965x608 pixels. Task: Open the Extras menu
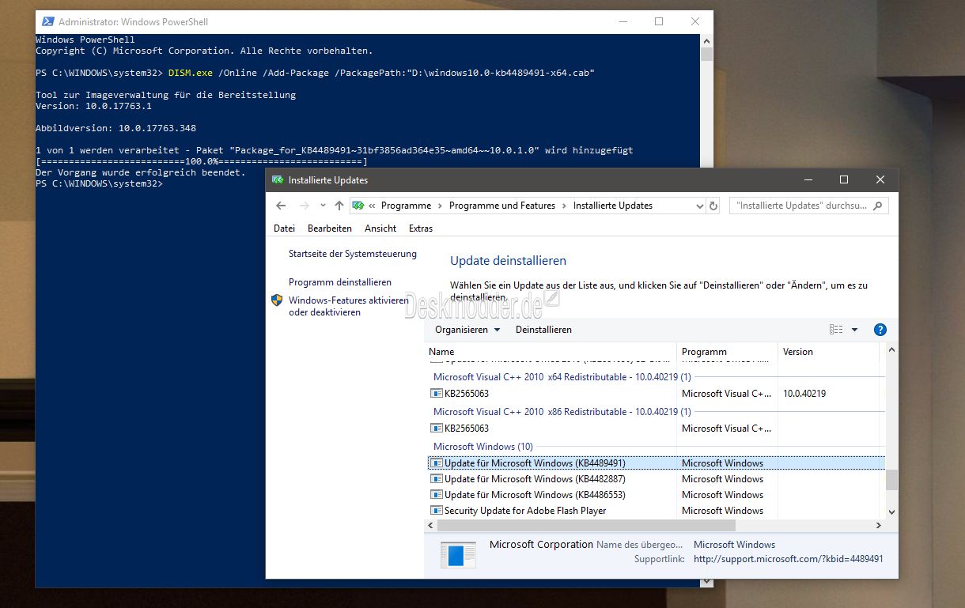coord(421,228)
